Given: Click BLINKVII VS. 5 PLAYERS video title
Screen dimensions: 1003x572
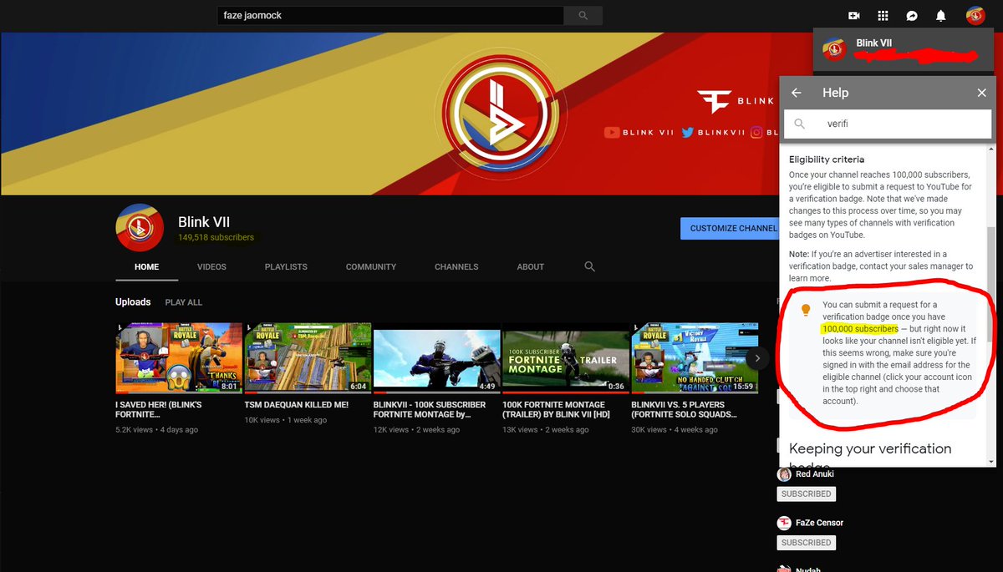Looking at the screenshot, I should pos(684,409).
